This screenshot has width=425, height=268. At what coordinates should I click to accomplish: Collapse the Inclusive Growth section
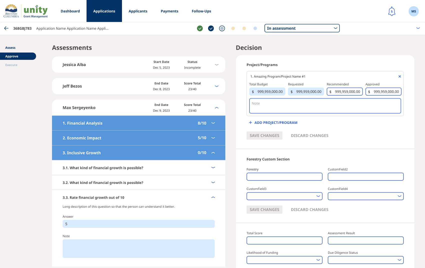coord(213,153)
